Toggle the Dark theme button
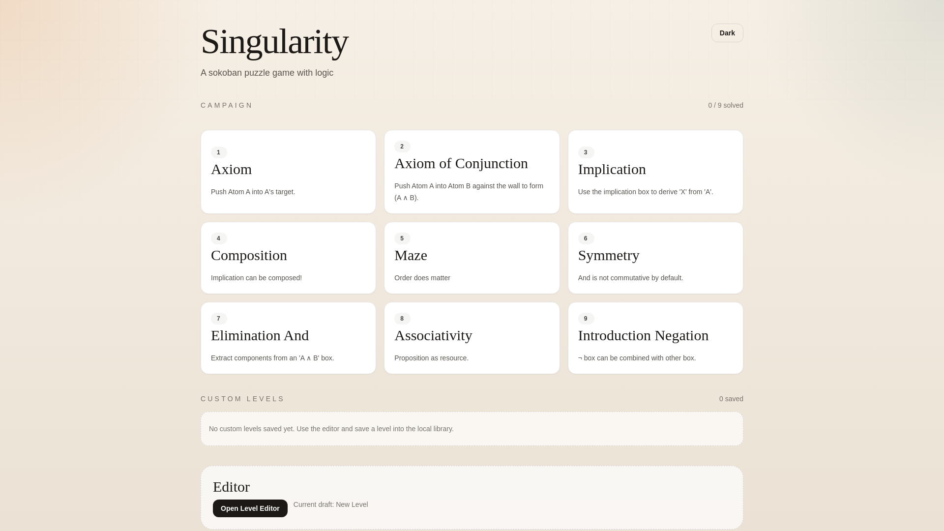The width and height of the screenshot is (944, 531). coord(727,33)
